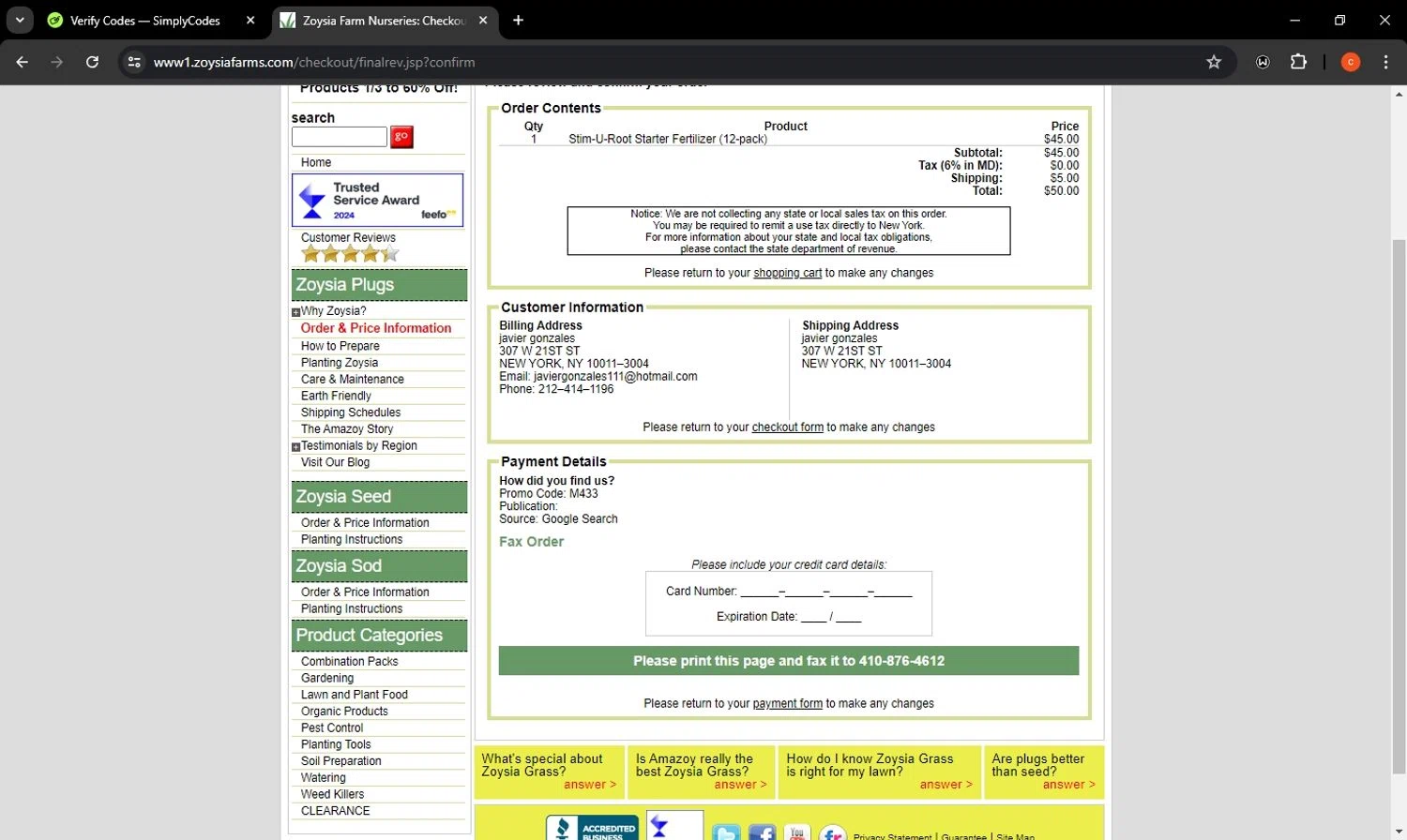This screenshot has height=840, width=1407.
Task: Open the tab search dropdown arrow
Action: (20, 20)
